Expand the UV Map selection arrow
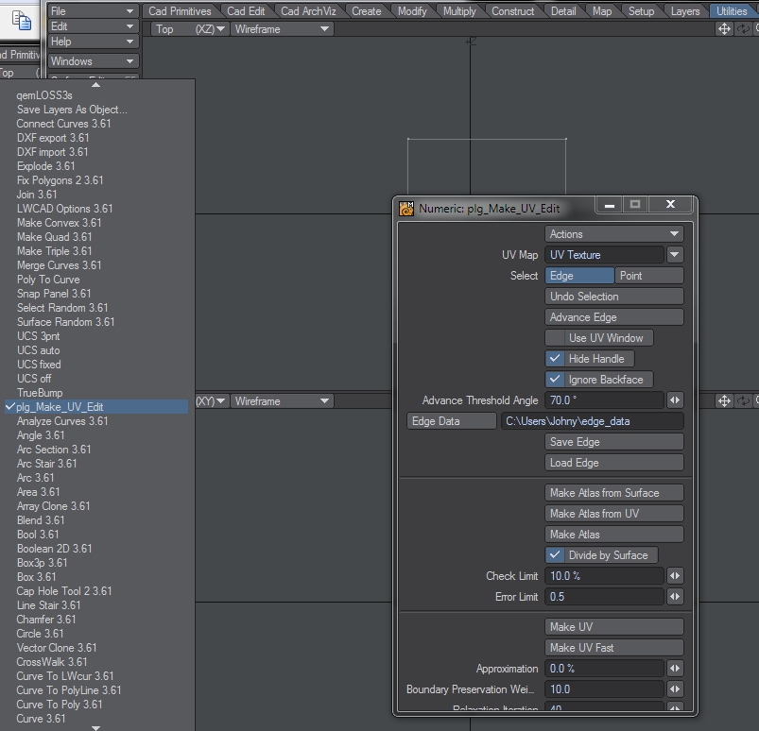Image resolution: width=759 pixels, height=731 pixels. 674,255
